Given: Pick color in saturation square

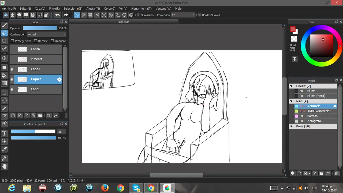Looking at the screenshot, I should coord(321,45).
